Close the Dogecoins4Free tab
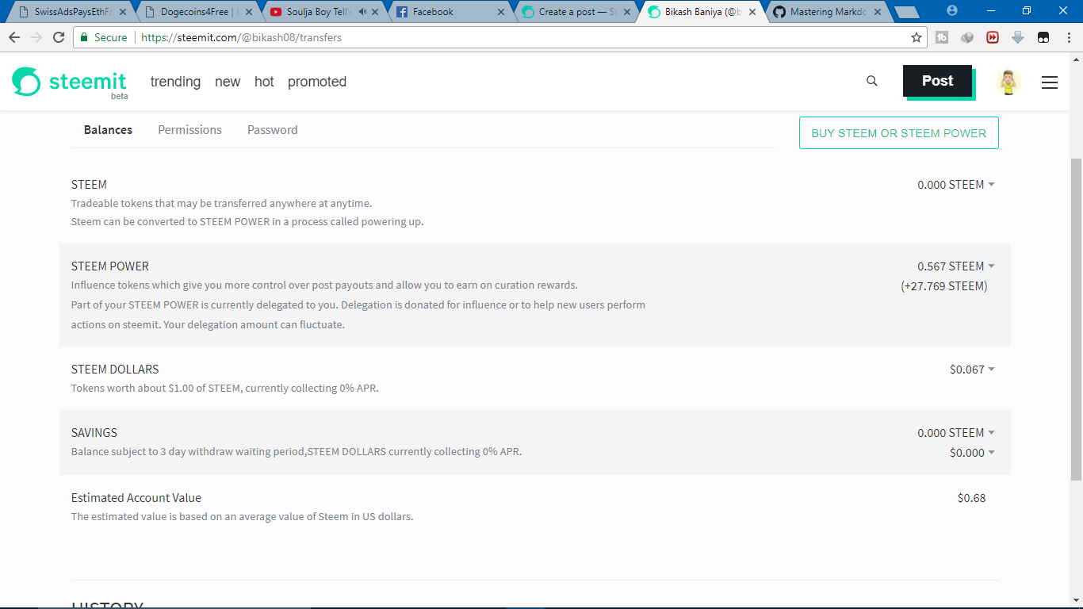The height and width of the screenshot is (609, 1083). pos(249,12)
